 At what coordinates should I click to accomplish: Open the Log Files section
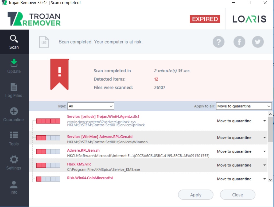14,90
